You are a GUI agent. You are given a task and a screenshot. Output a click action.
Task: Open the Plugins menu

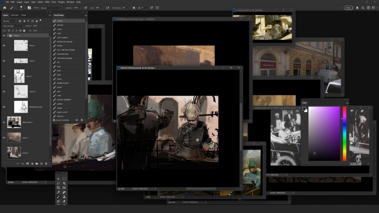point(61,2)
